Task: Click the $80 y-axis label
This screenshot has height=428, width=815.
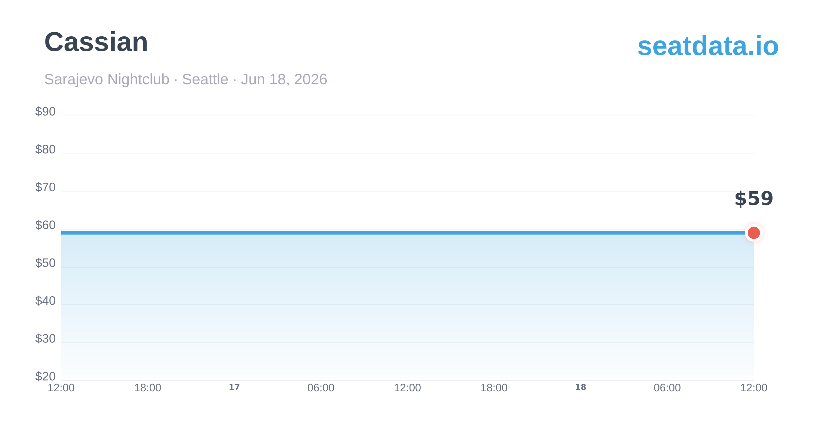Action: [46, 149]
